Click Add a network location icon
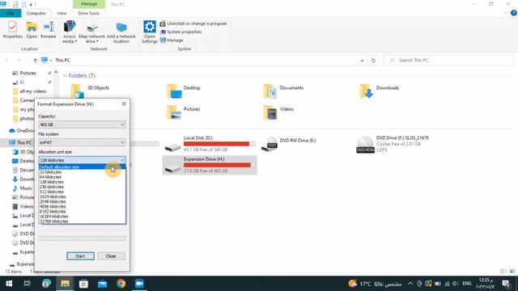The height and width of the screenshot is (291, 518). pos(121,32)
